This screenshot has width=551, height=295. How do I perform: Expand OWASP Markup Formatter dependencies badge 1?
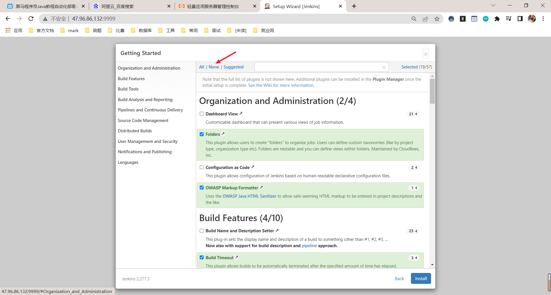tap(414, 188)
